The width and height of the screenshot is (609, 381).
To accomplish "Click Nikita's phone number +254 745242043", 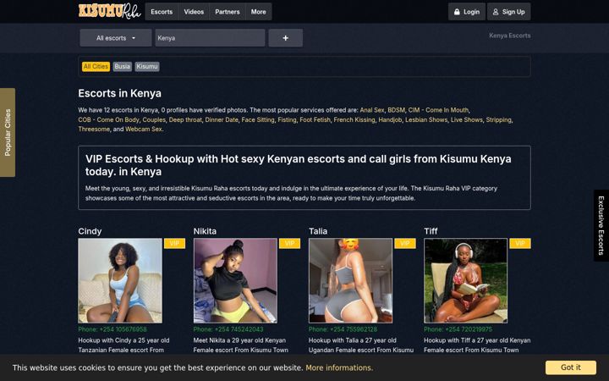I will click(239, 329).
